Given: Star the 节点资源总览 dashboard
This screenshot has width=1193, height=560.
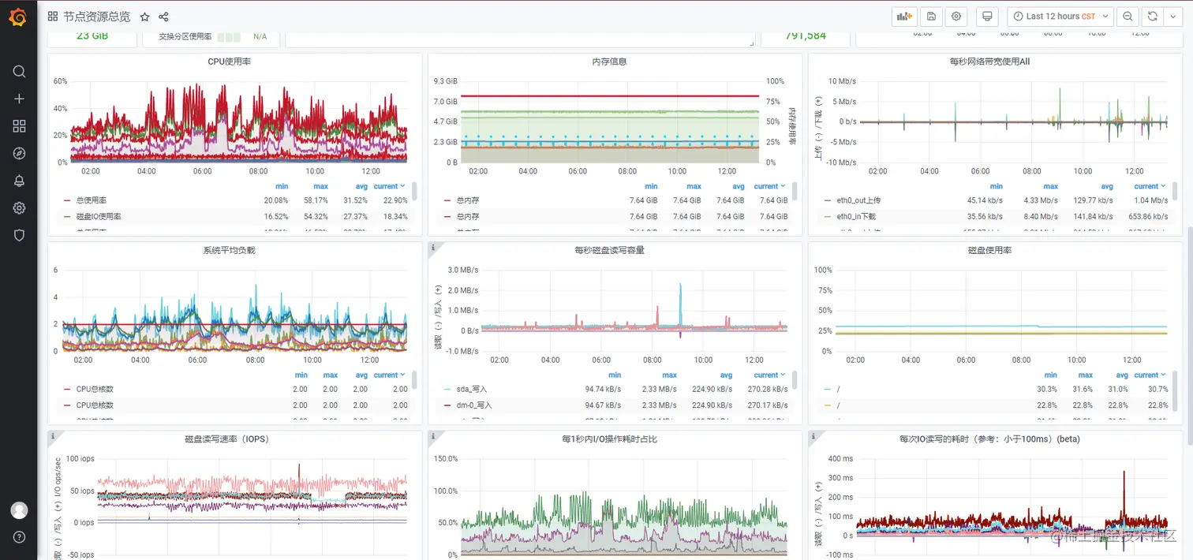Looking at the screenshot, I should click(144, 17).
